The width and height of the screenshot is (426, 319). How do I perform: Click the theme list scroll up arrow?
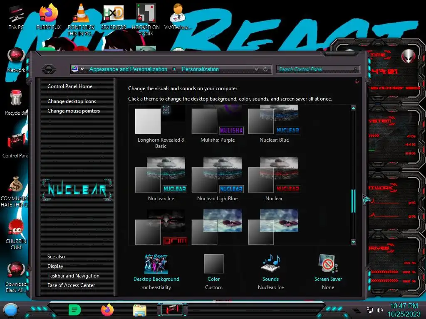pyautogui.click(x=353, y=108)
